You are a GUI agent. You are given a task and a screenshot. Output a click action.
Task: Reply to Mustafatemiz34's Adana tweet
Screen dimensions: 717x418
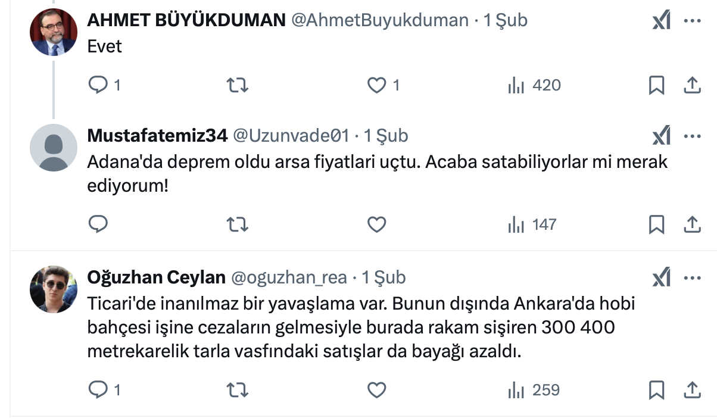tap(98, 224)
